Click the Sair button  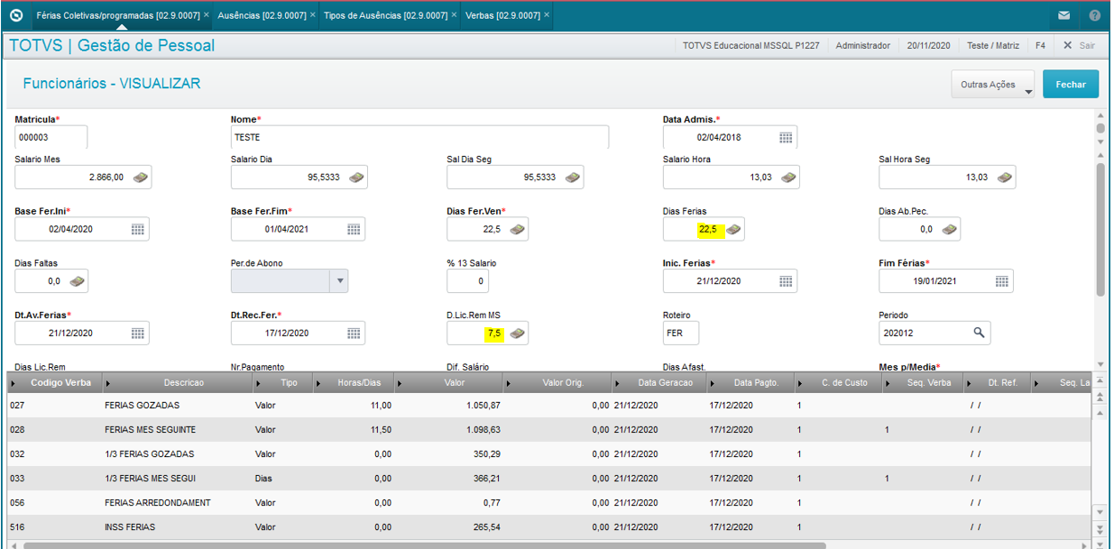1079,45
